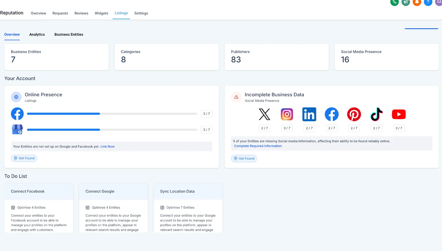Click the Link Now link

point(107,147)
